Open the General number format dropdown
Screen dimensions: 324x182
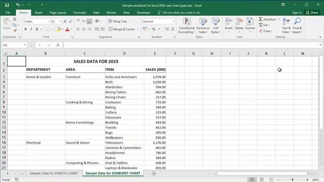click(x=173, y=21)
